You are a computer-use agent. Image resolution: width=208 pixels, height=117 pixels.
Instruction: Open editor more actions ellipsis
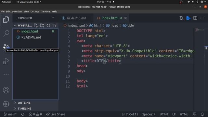(x=202, y=18)
